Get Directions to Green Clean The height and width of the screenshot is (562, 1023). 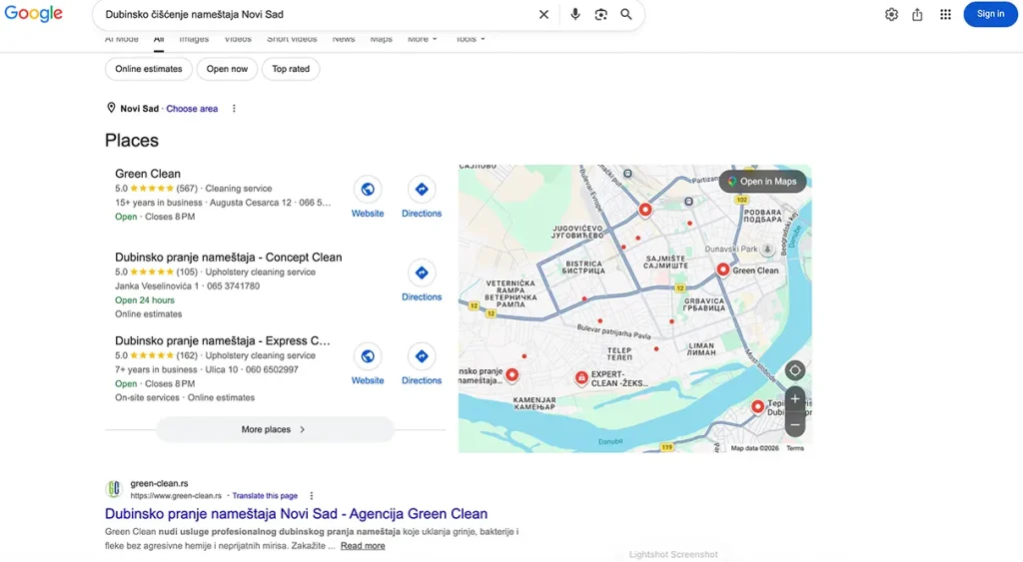click(422, 189)
